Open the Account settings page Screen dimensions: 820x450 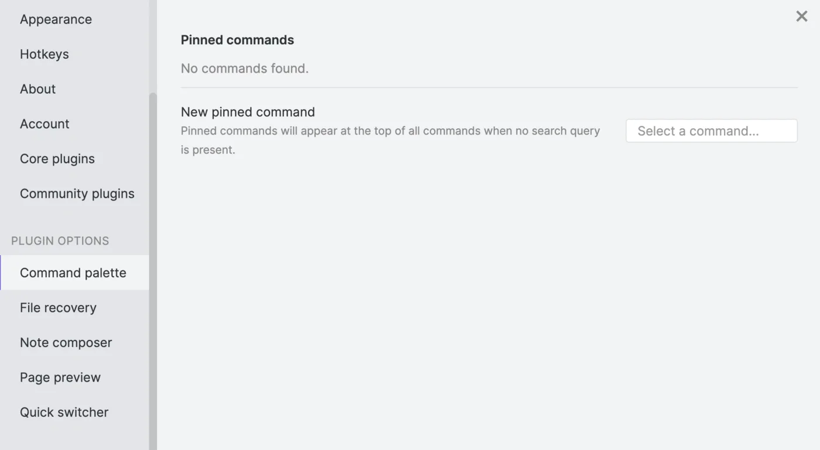pyautogui.click(x=45, y=124)
